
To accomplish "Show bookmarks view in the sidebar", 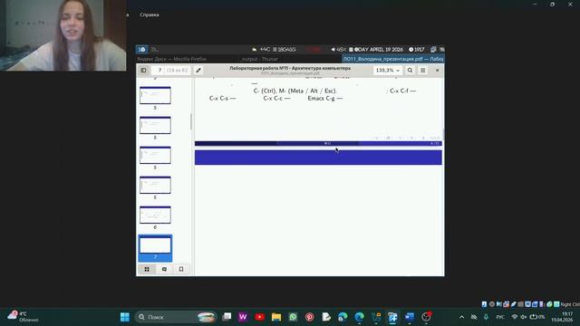I will click(181, 269).
